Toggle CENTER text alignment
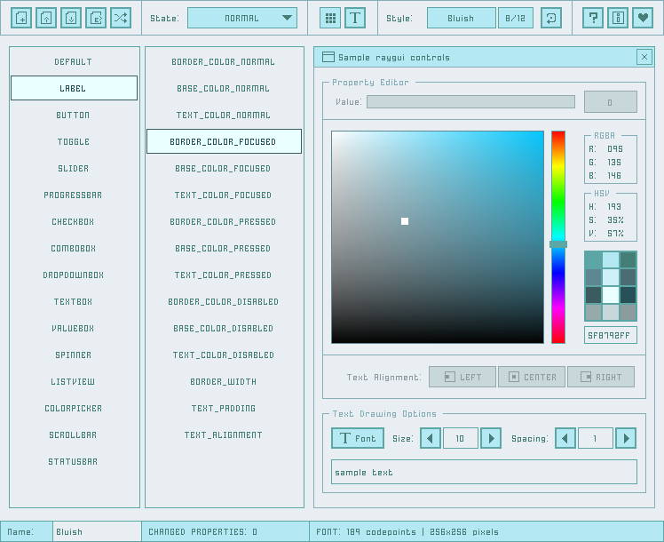This screenshot has height=542, width=664. click(x=532, y=377)
